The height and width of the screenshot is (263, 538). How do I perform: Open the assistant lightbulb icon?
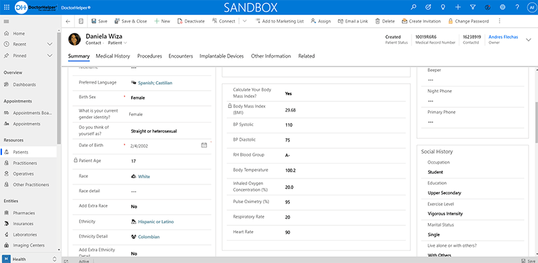pyautogui.click(x=443, y=7)
